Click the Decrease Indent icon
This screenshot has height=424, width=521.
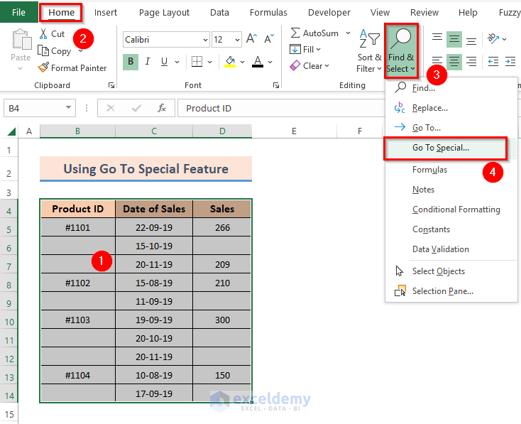tap(493, 62)
